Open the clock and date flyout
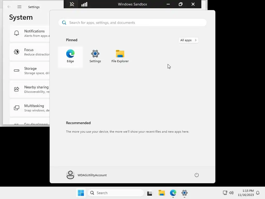Screen dimensions: 265x199 click(x=246, y=193)
